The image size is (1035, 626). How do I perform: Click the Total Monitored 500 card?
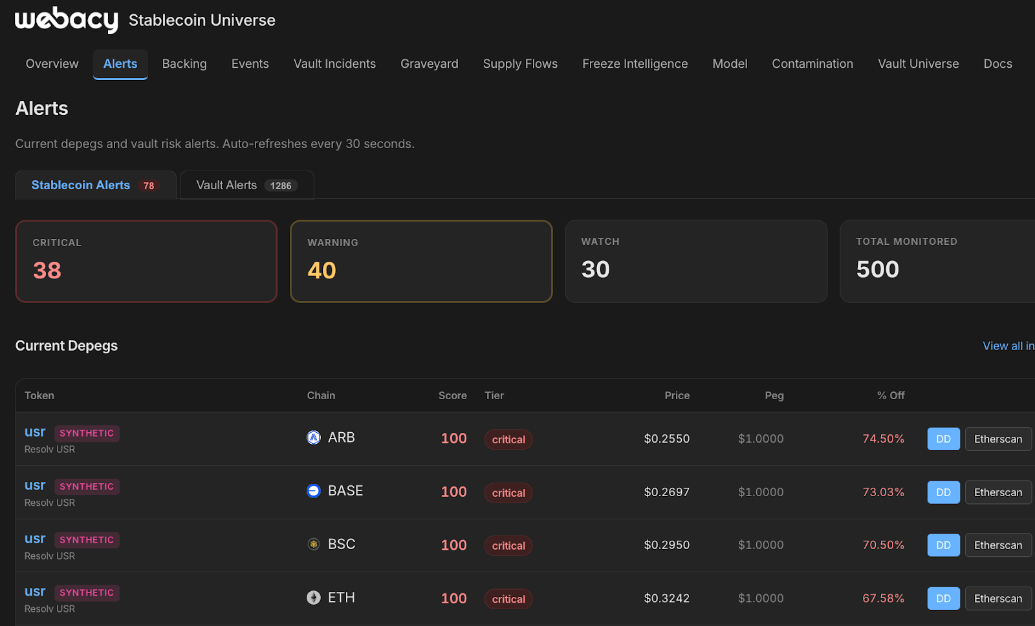coord(938,261)
